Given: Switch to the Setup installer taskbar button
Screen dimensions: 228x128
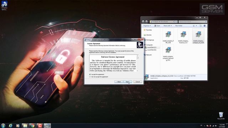Looking at the screenshot, I should pos(47,126).
